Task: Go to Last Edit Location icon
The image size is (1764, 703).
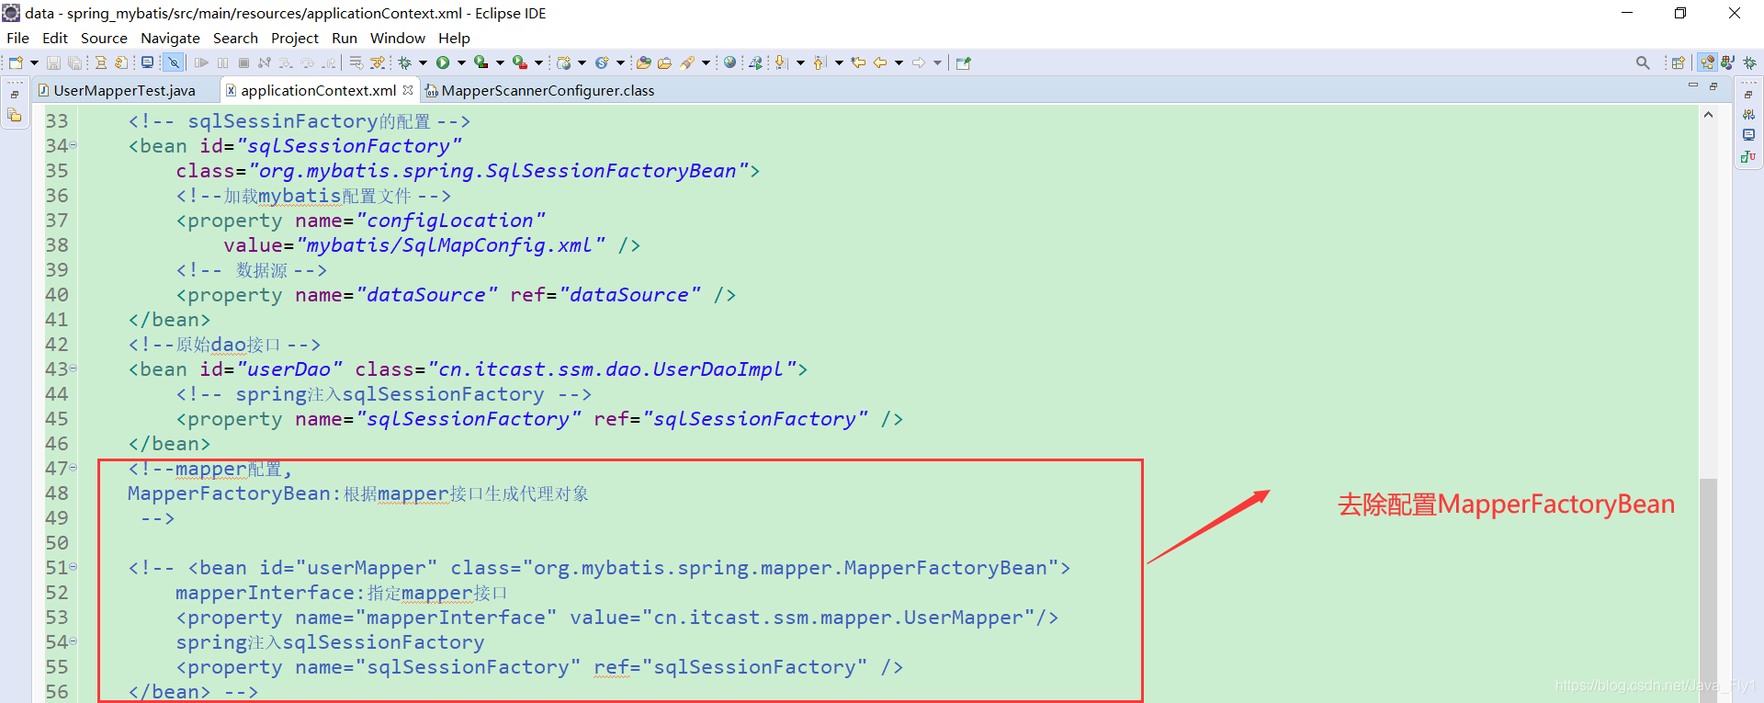Action: point(857,62)
